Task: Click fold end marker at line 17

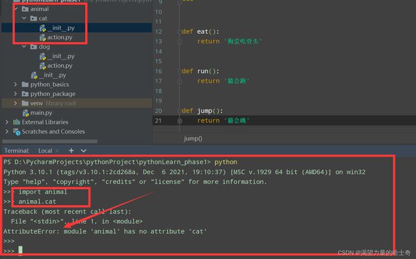Action: [180, 81]
